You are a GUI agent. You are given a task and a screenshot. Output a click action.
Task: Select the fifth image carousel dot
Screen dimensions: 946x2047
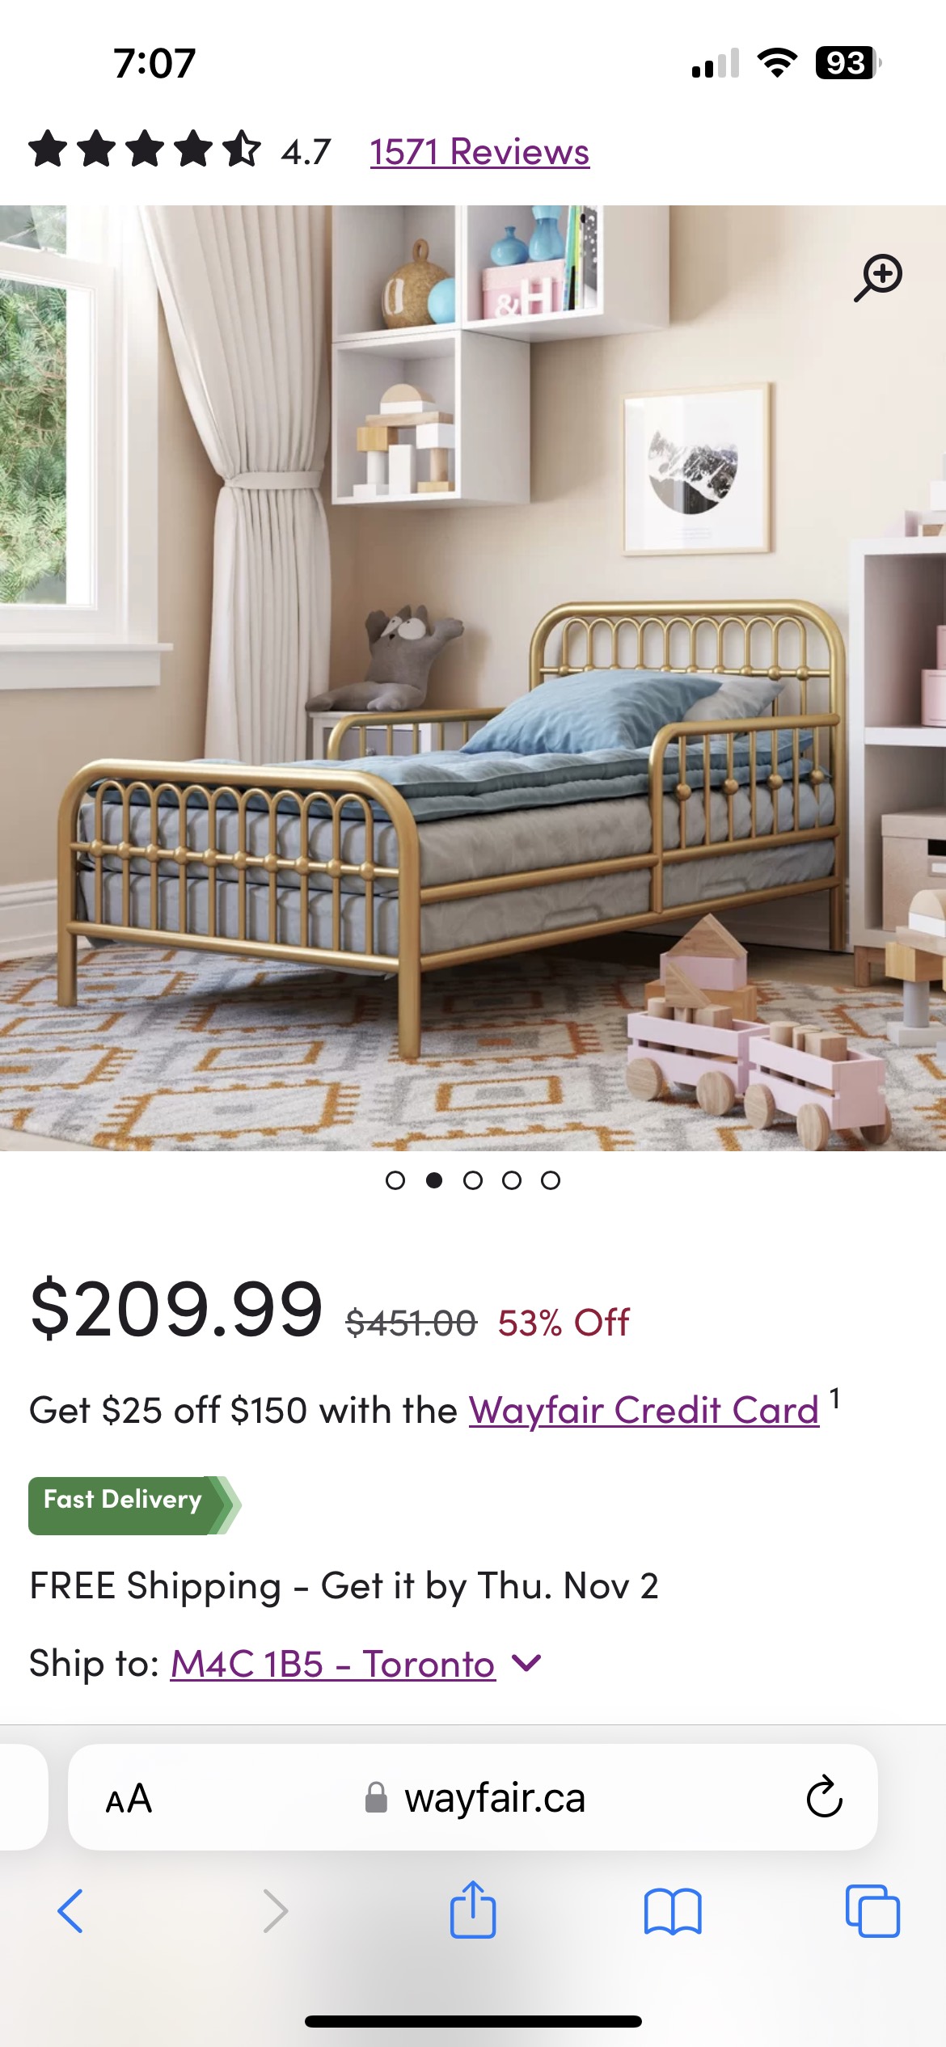click(x=551, y=1180)
